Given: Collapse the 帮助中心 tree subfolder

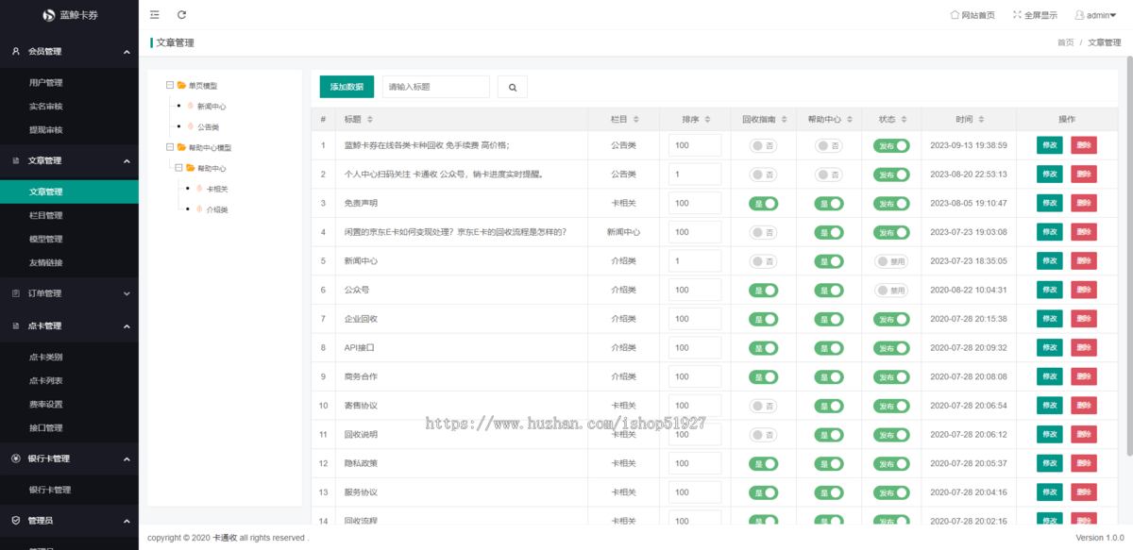Looking at the screenshot, I should (179, 168).
